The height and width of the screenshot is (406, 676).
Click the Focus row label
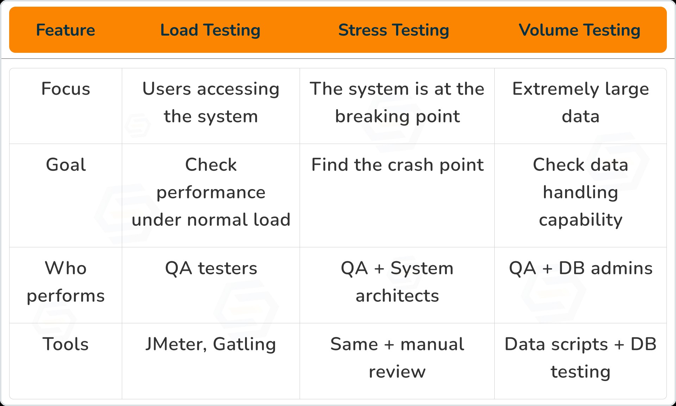66,89
